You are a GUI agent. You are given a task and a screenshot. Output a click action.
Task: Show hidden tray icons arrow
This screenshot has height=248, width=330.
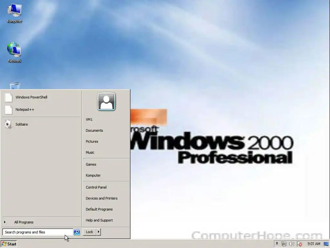pos(277,243)
